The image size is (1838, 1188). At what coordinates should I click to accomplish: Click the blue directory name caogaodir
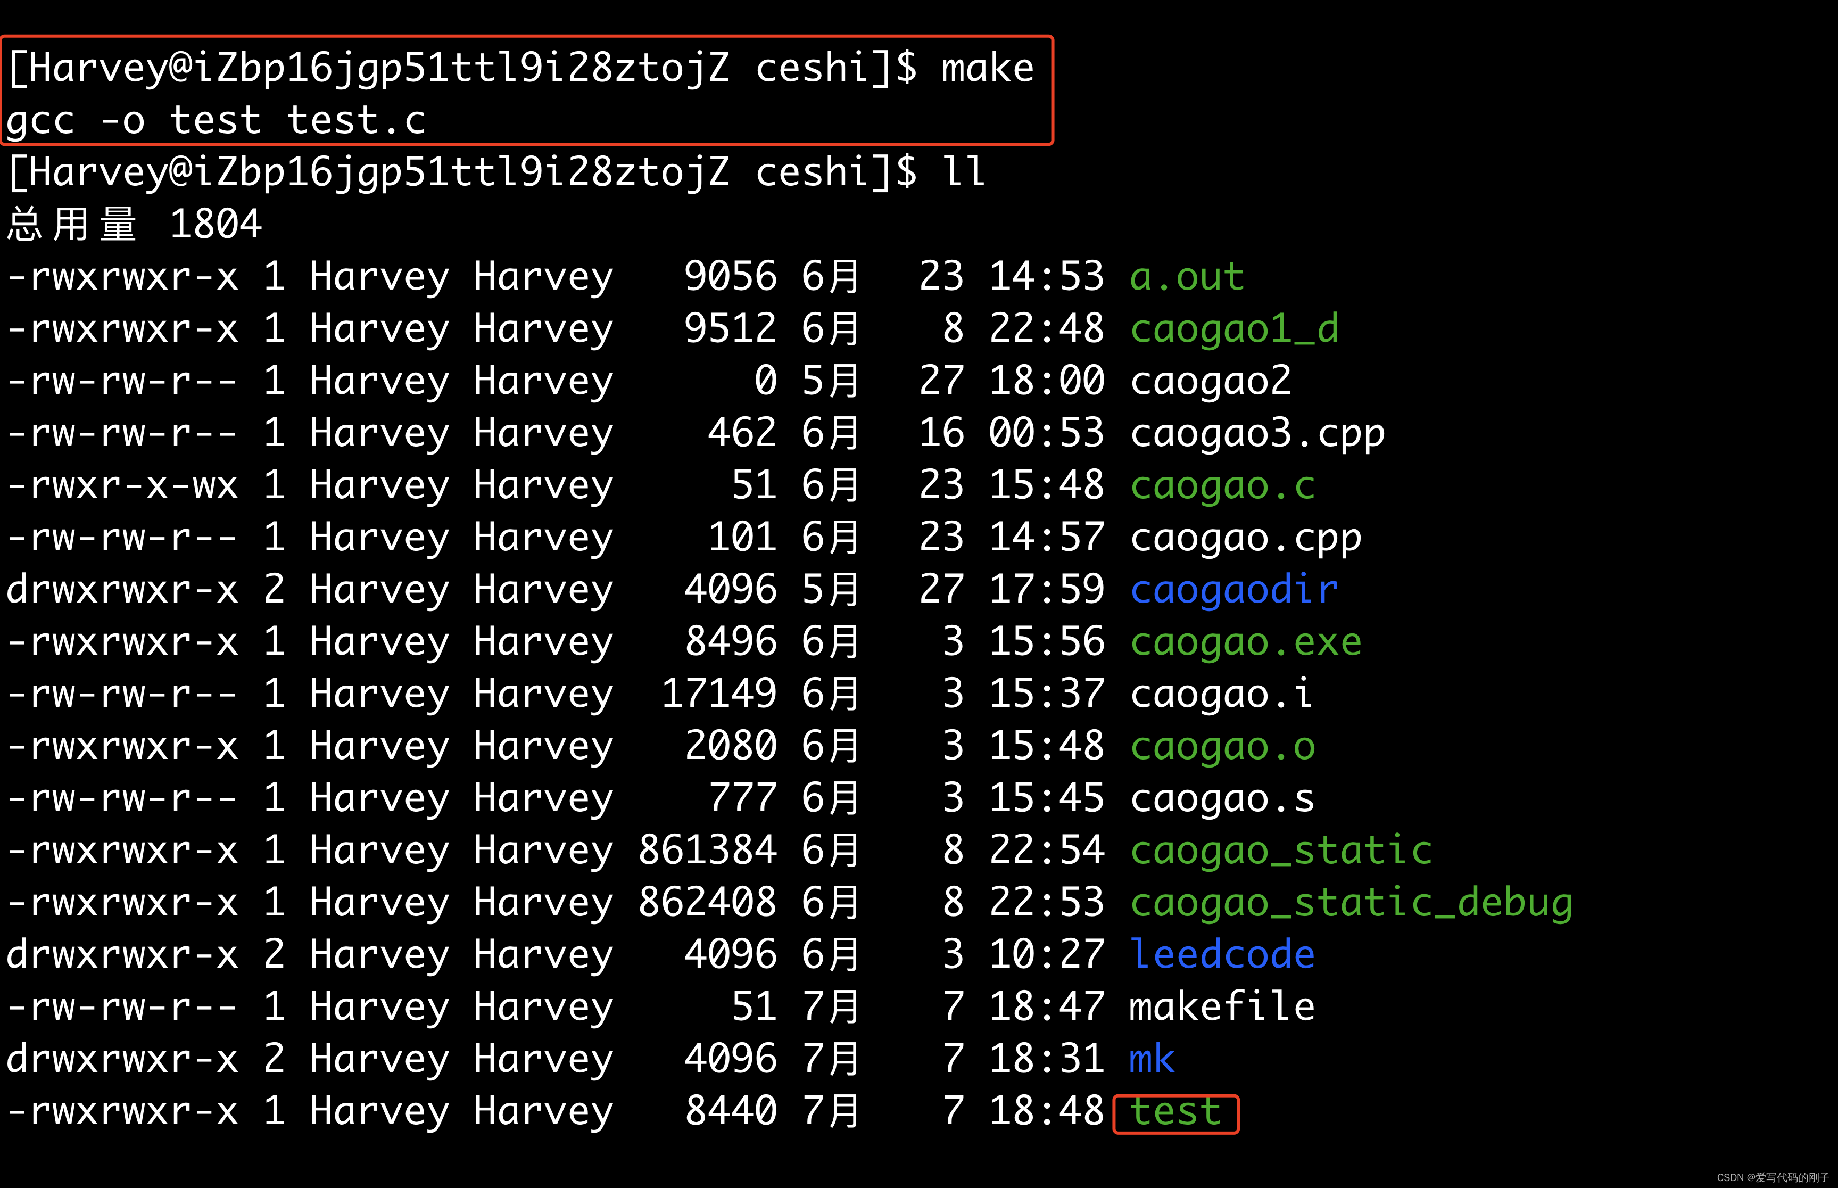tap(1234, 589)
